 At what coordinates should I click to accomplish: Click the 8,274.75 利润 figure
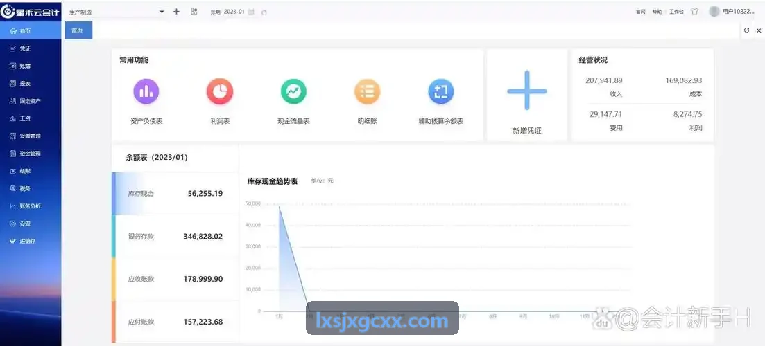(x=688, y=114)
